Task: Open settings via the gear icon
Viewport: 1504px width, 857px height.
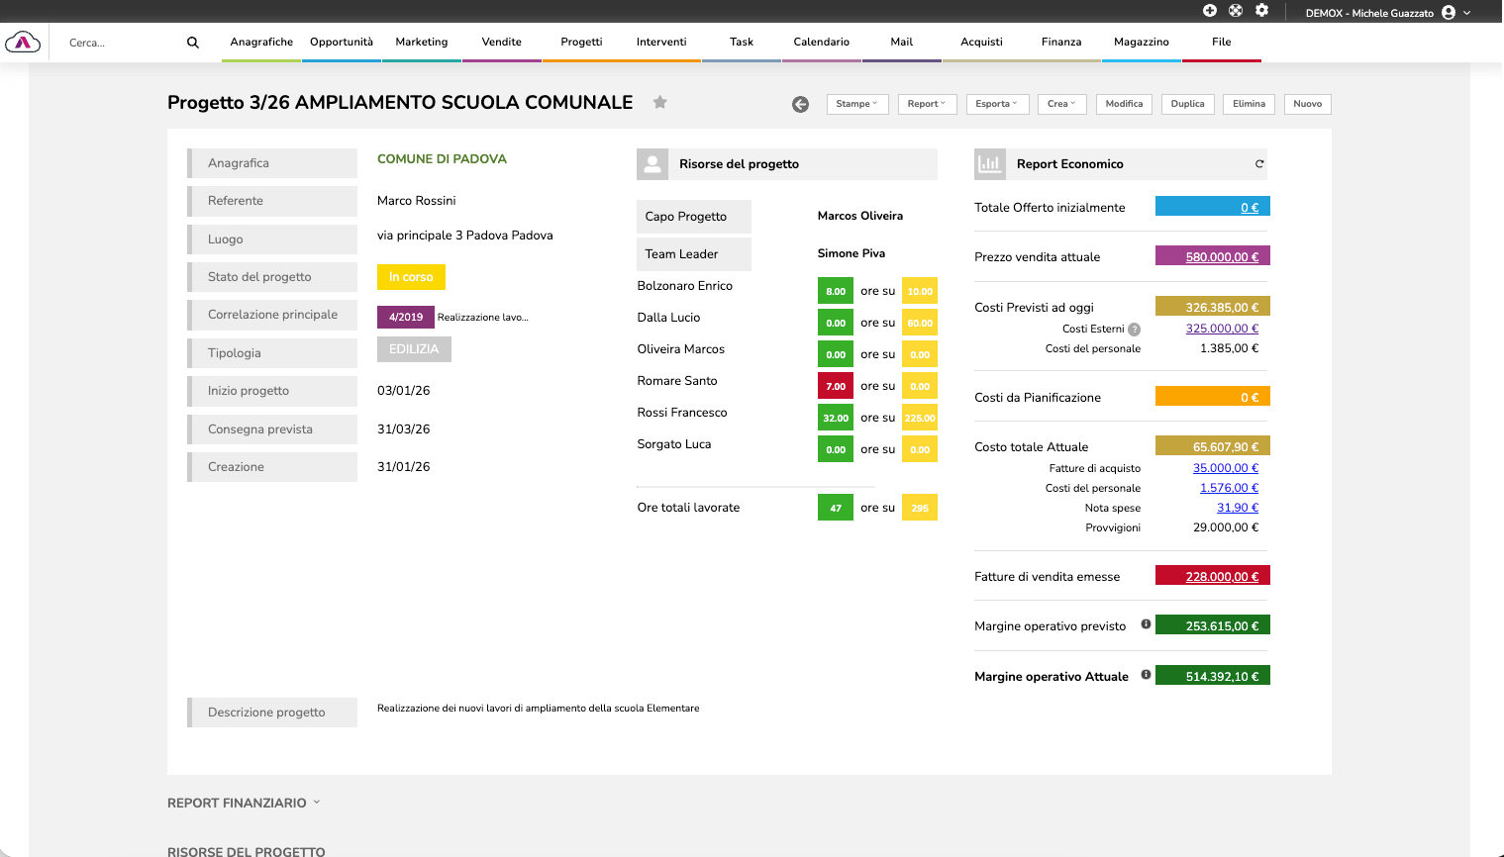Action: (x=1261, y=11)
